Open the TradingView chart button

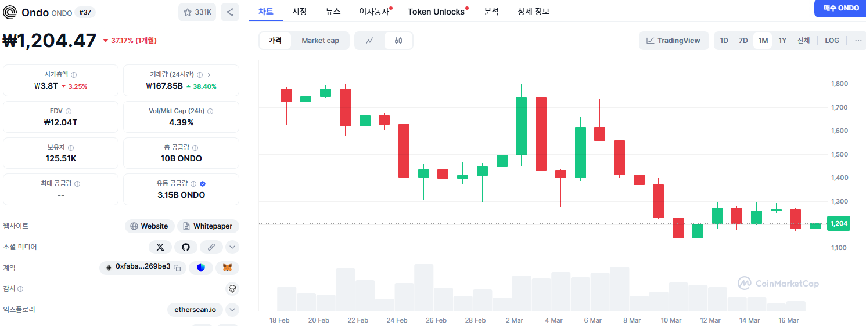pyautogui.click(x=674, y=41)
